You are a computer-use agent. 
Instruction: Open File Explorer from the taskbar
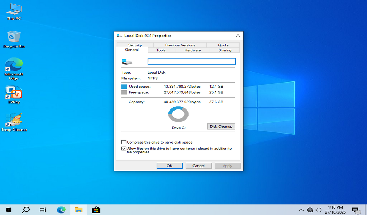(x=78, y=210)
